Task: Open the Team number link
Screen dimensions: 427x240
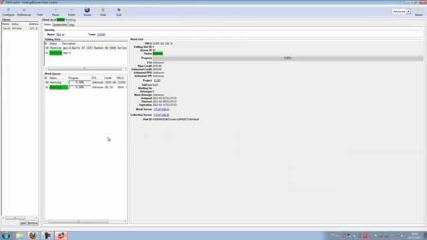Action: (x=101, y=35)
